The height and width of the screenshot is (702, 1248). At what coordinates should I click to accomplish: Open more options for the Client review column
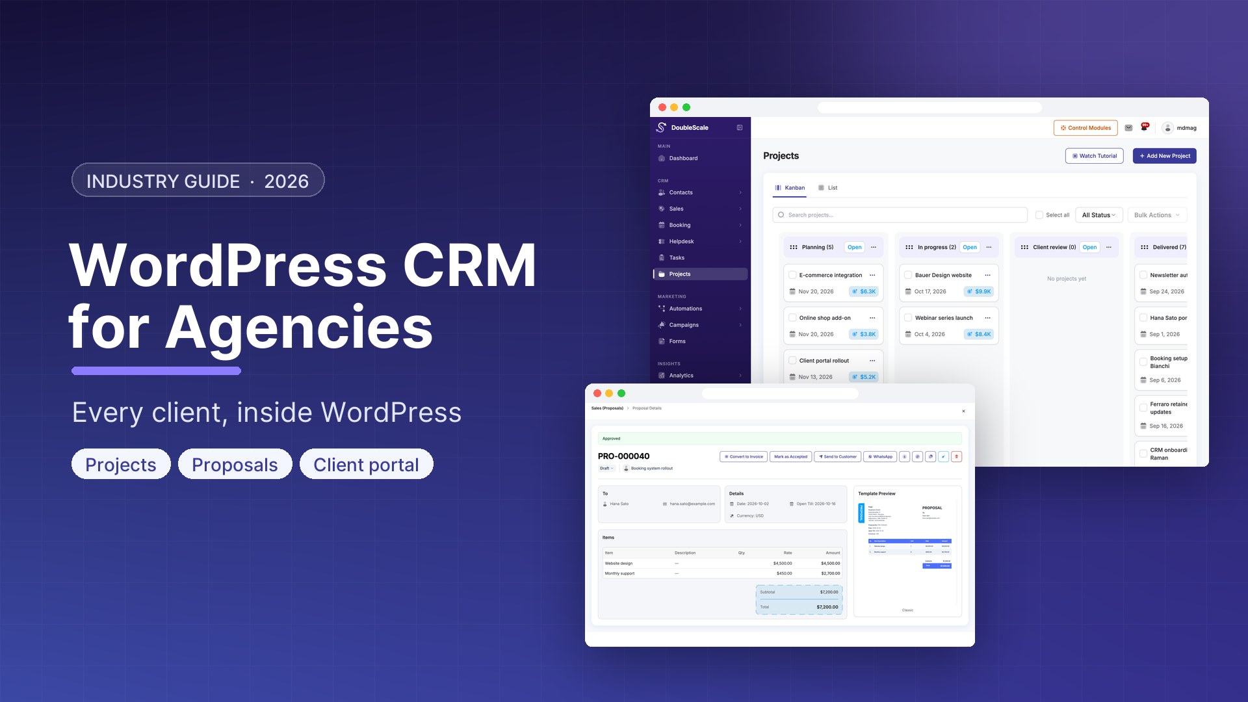1109,247
